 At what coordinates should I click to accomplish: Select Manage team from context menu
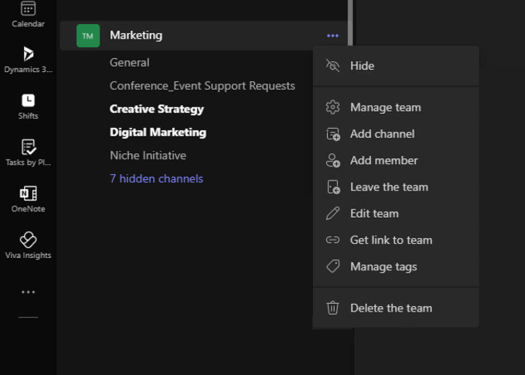385,108
